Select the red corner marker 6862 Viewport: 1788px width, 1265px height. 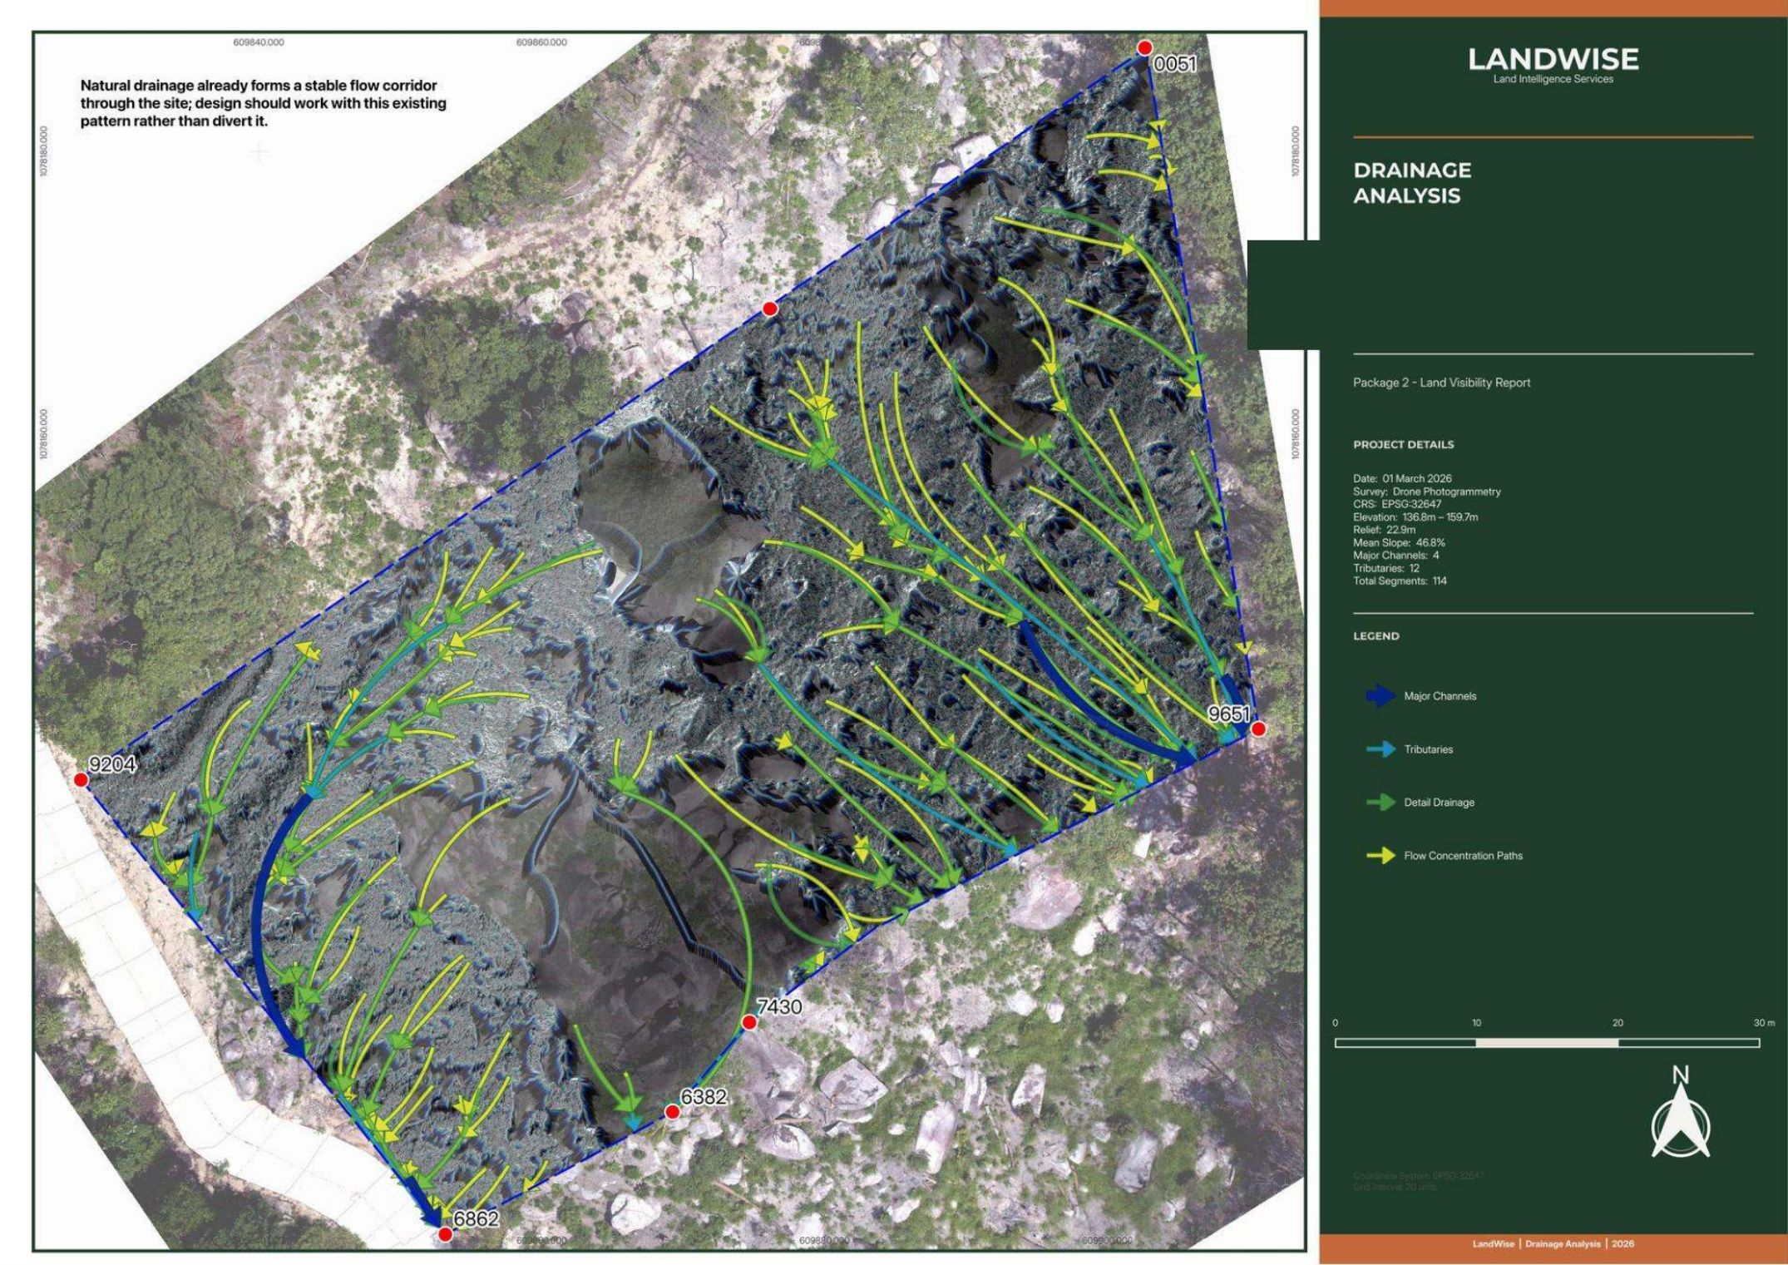445,1235
